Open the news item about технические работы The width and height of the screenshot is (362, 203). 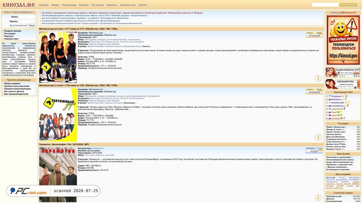[122, 13]
